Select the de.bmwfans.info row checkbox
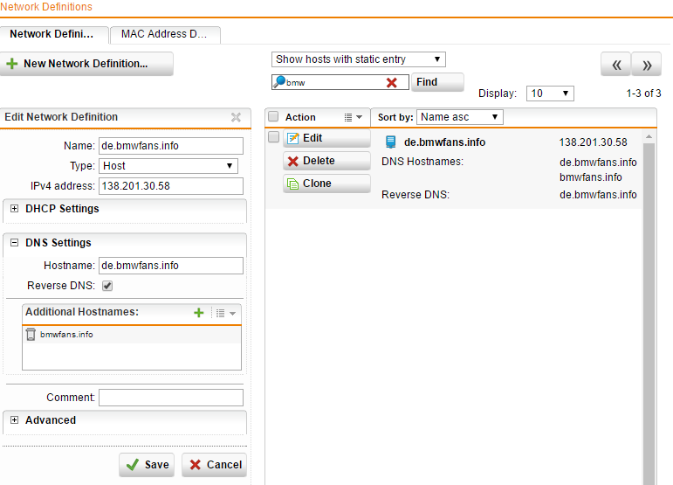This screenshot has height=485, width=673. click(273, 137)
